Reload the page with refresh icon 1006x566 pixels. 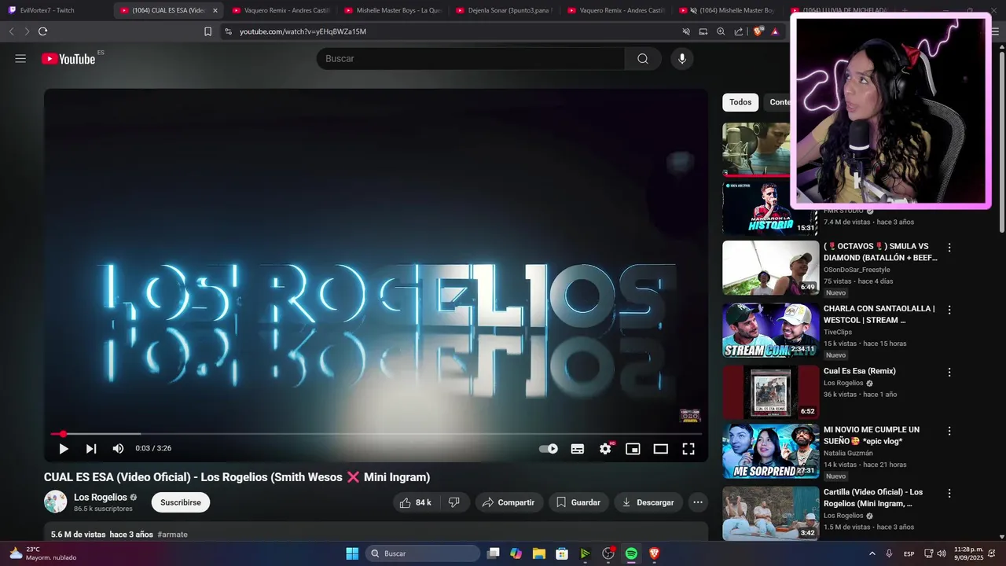(42, 31)
